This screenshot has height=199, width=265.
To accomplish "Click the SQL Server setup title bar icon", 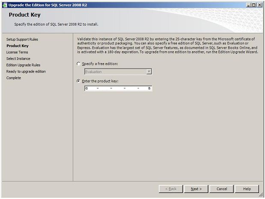I will coord(5,5).
